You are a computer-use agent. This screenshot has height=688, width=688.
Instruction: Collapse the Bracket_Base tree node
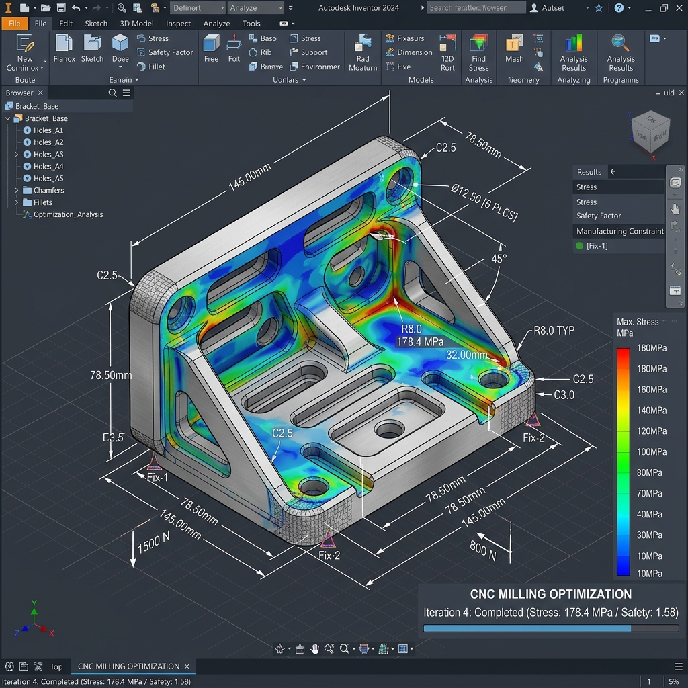point(7,118)
